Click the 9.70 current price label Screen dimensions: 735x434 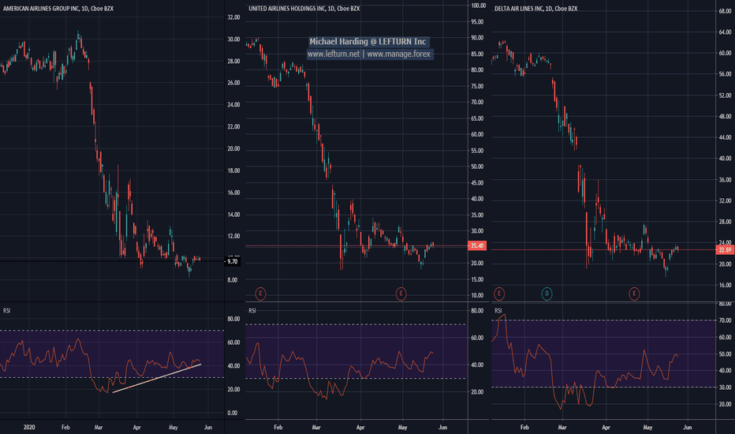pyautogui.click(x=233, y=261)
